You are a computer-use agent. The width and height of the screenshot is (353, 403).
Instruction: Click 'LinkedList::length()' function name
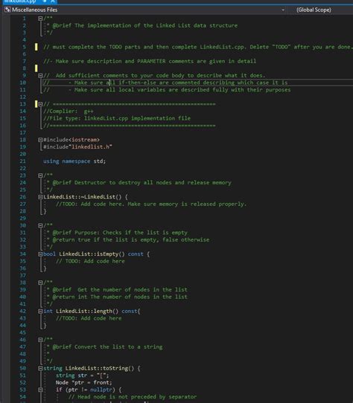(x=87, y=311)
